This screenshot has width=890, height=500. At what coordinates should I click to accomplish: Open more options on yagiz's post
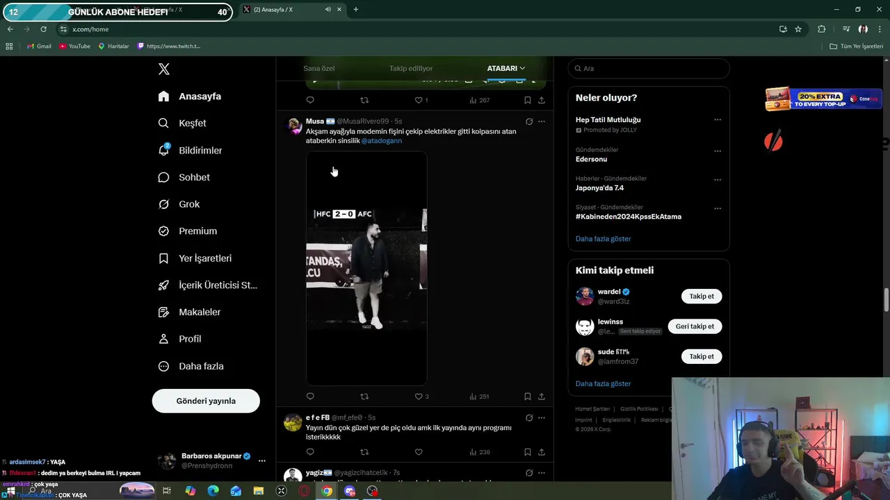[542, 473]
